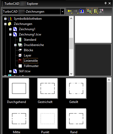
Task: Select the Linienstile tree item
Action: coord(31,61)
